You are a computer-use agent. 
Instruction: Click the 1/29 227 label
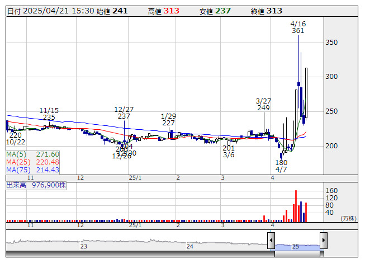(169, 120)
